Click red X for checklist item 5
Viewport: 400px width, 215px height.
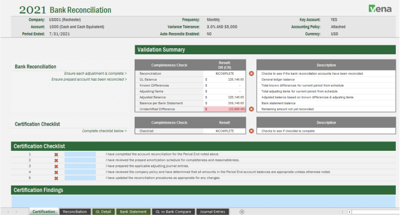coord(56,178)
